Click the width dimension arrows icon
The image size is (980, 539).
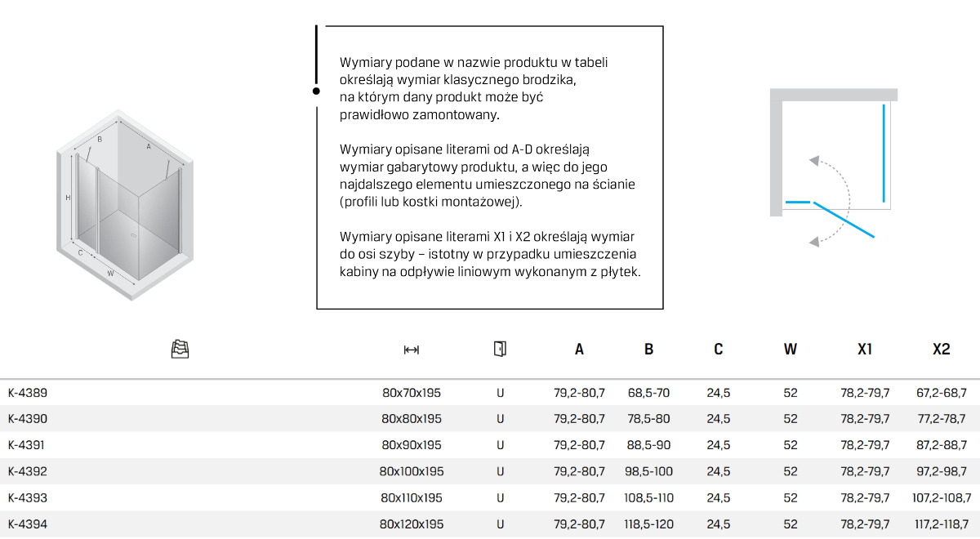[412, 350]
